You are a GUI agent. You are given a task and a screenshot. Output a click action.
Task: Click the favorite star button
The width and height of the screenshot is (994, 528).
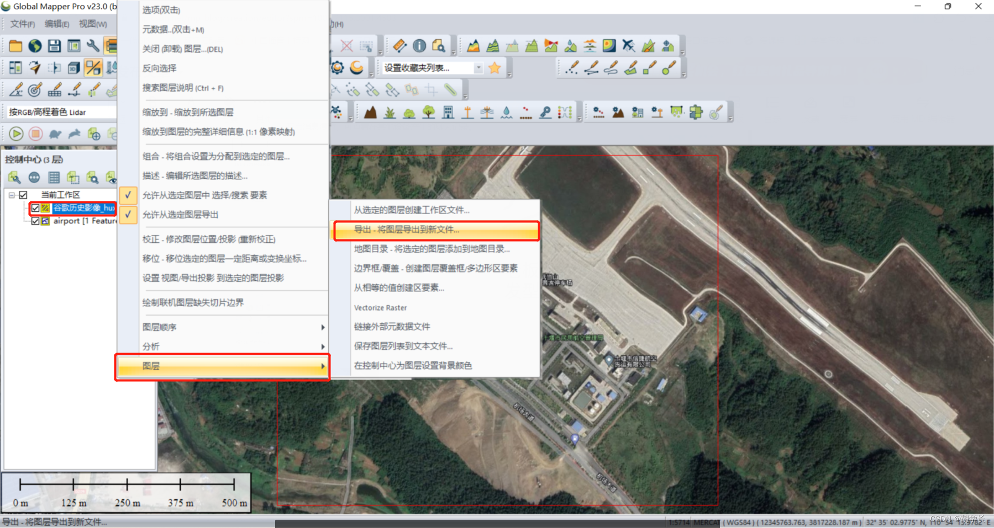(495, 67)
